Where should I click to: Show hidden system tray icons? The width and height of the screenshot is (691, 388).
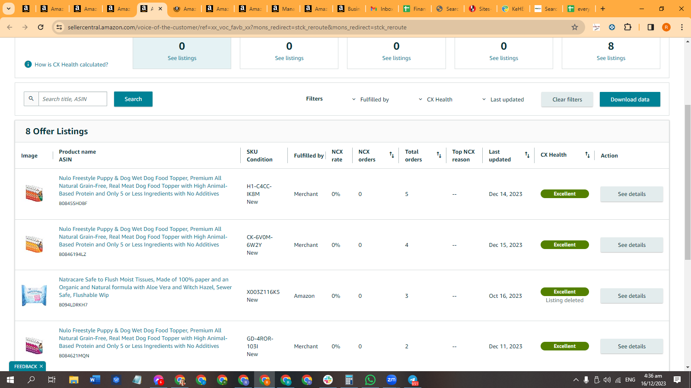click(576, 380)
